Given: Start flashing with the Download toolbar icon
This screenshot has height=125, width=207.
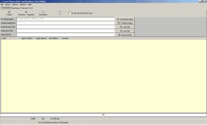Looking at the screenshot, I should pos(43,13).
